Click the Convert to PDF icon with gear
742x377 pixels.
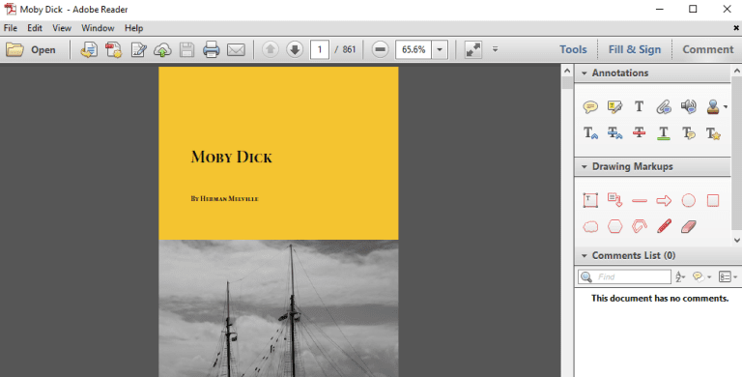(x=113, y=49)
